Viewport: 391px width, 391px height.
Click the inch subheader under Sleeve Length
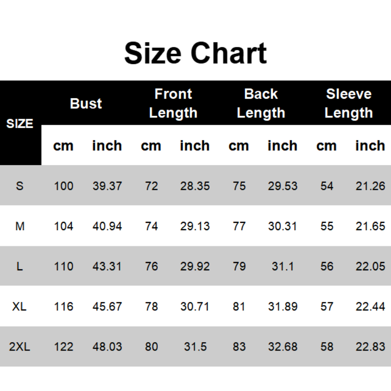click(x=370, y=146)
